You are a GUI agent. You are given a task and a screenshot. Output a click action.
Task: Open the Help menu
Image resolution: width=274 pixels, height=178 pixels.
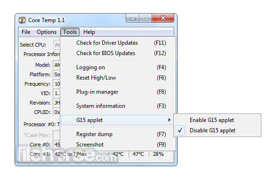(89, 32)
